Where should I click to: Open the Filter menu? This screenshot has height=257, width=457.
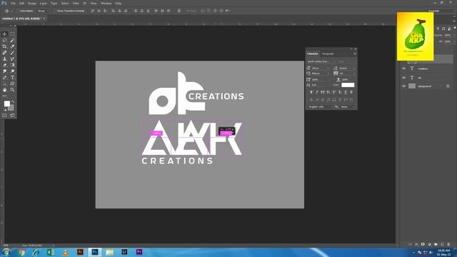pyautogui.click(x=76, y=3)
